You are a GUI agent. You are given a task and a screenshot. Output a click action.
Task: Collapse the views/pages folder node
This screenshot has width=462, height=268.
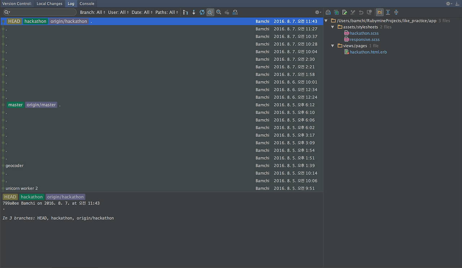coord(333,46)
